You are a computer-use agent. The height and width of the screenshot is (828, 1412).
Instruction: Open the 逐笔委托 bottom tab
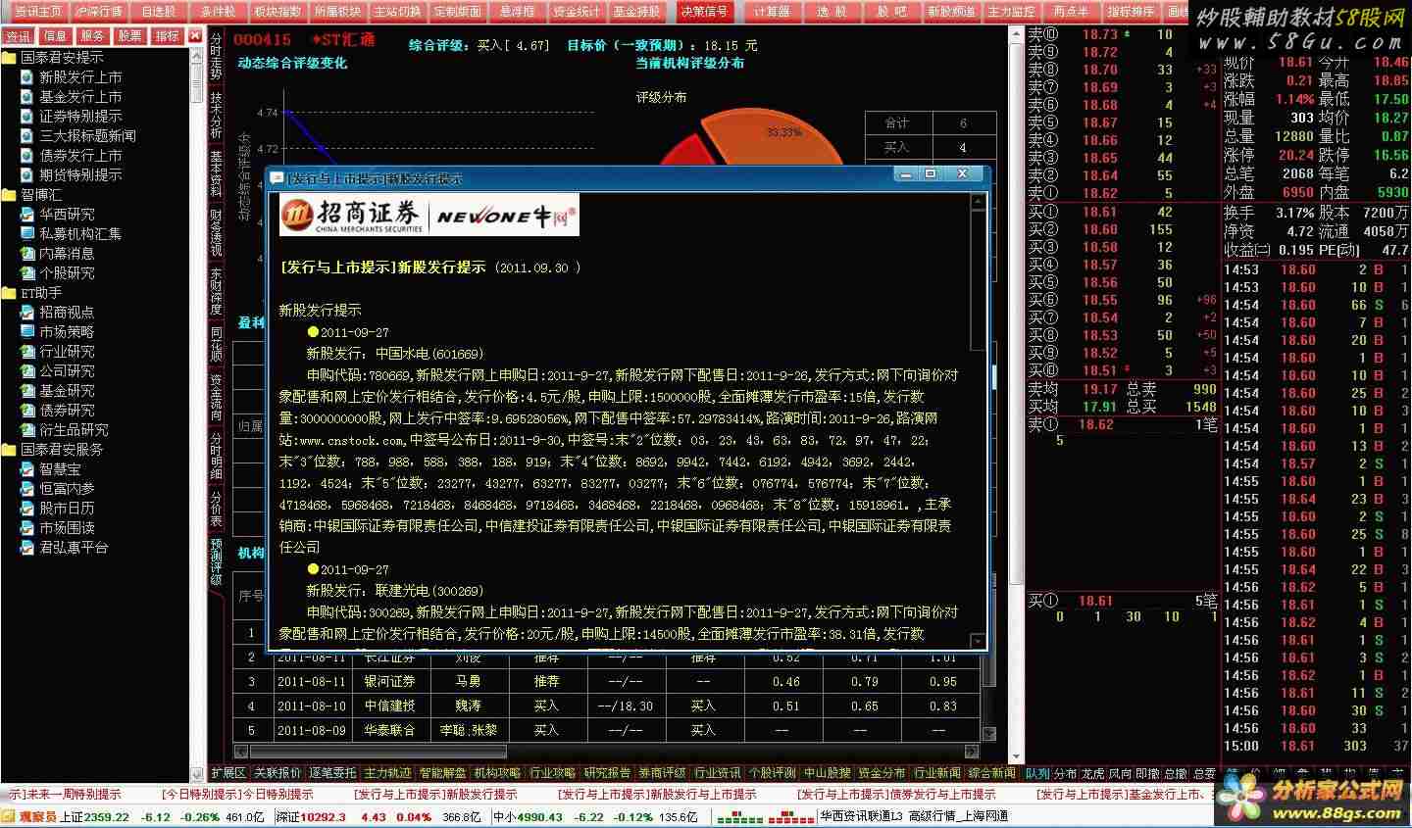[x=333, y=773]
